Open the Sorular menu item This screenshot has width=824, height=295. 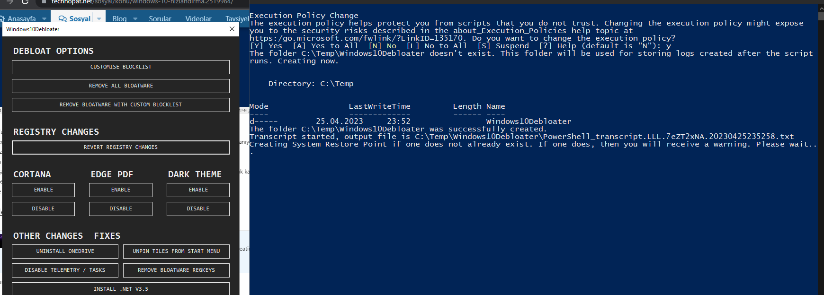tap(160, 19)
